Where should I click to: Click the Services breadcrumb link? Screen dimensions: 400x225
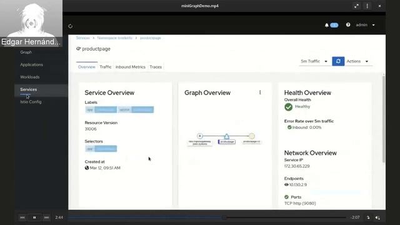[x=83, y=37]
